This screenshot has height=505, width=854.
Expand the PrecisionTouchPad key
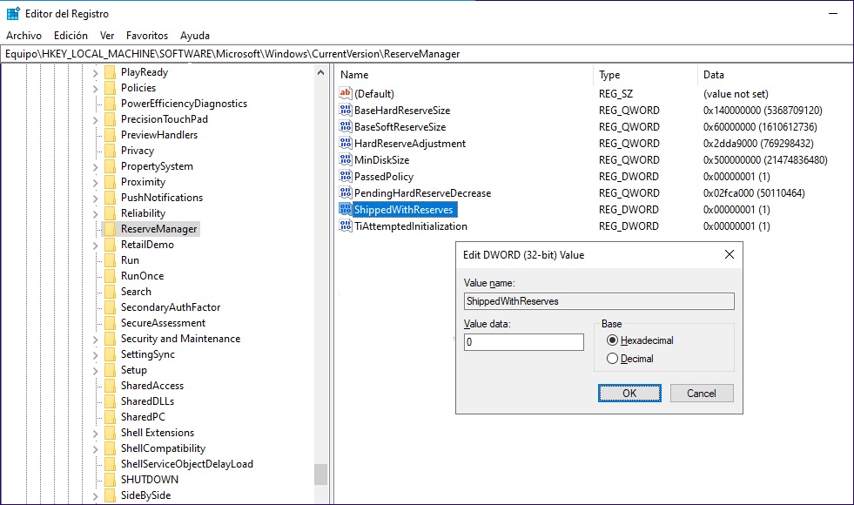click(x=95, y=120)
